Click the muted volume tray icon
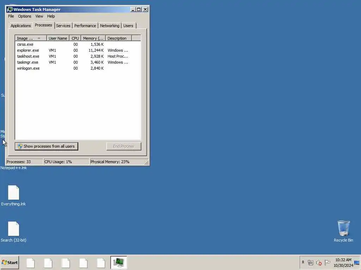This screenshot has width=361, height=270. (x=319, y=262)
